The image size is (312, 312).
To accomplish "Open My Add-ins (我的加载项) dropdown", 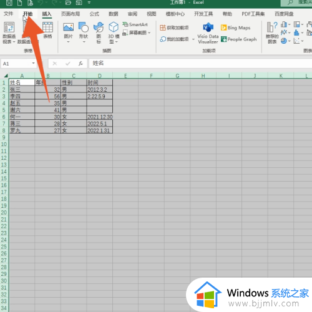I will click(177, 39).
